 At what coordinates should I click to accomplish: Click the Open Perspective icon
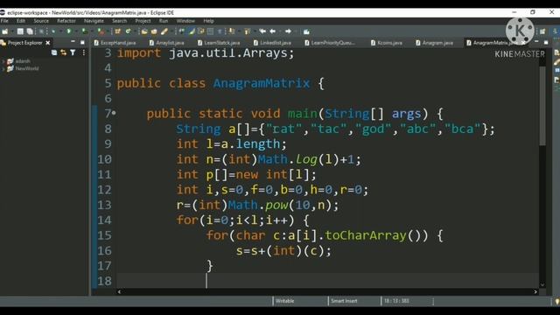[542, 31]
